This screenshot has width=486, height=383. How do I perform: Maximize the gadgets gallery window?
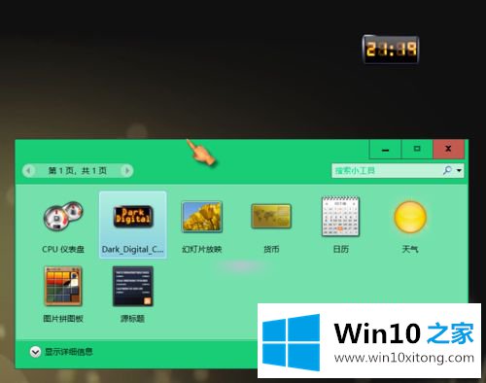pos(417,149)
